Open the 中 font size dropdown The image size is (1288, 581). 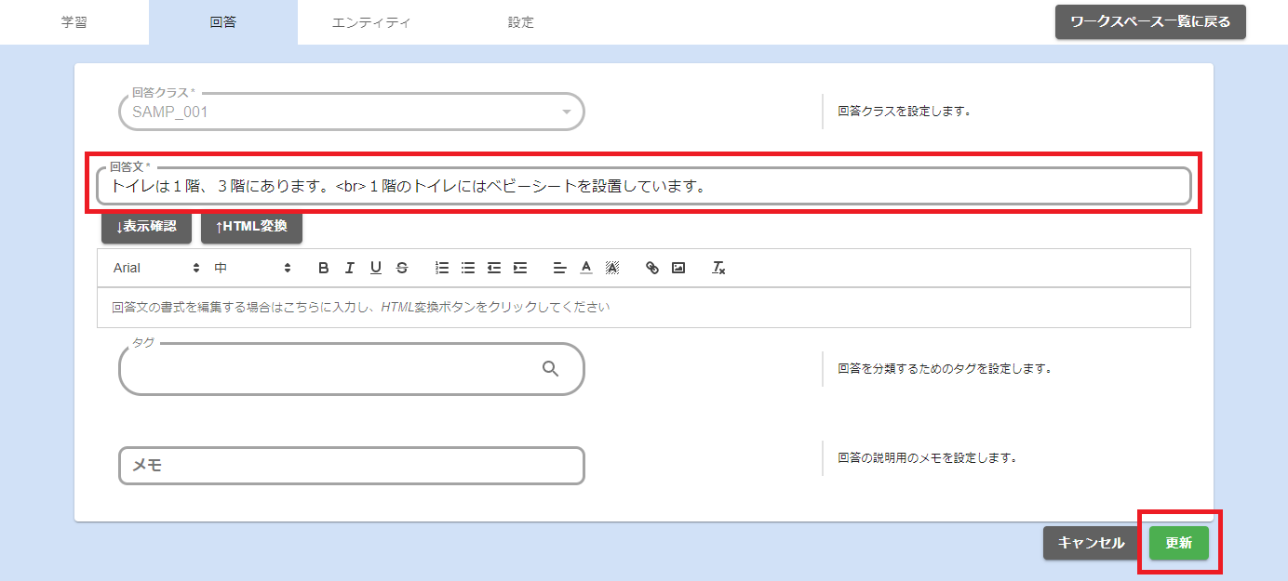(253, 268)
